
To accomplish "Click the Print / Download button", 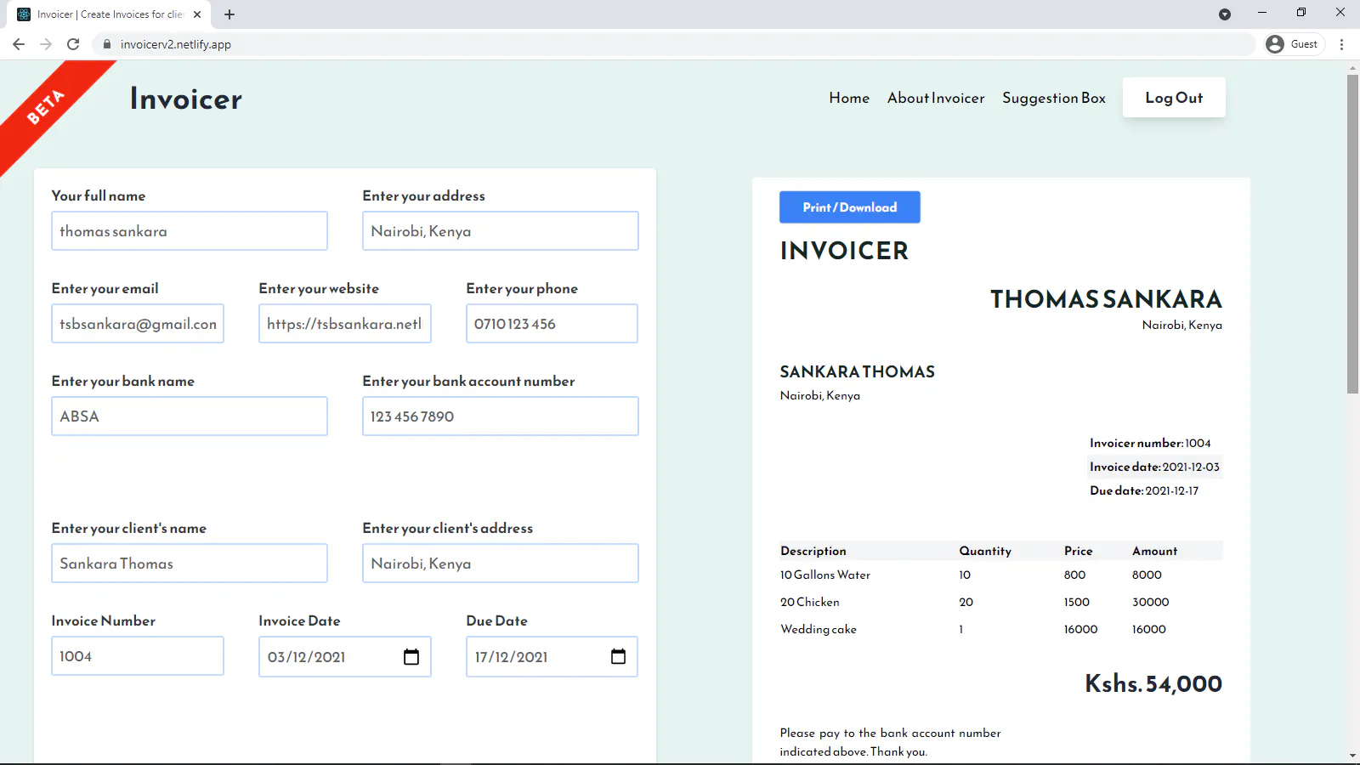I will [x=850, y=207].
